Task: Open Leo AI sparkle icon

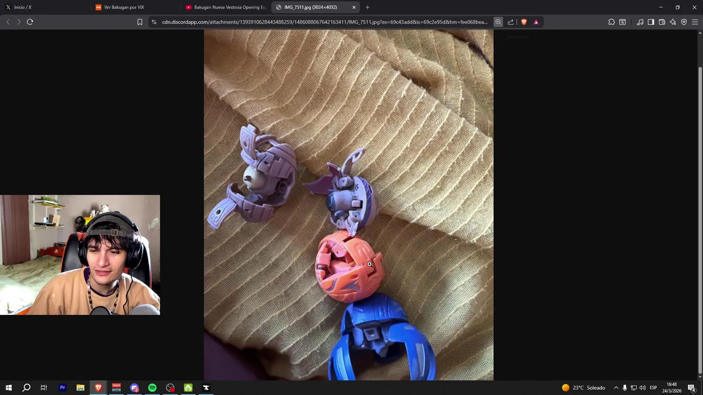Action: (x=673, y=22)
